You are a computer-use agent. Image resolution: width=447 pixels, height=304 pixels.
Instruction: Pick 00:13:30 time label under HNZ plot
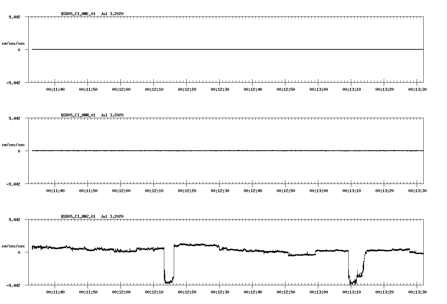pos(417,292)
